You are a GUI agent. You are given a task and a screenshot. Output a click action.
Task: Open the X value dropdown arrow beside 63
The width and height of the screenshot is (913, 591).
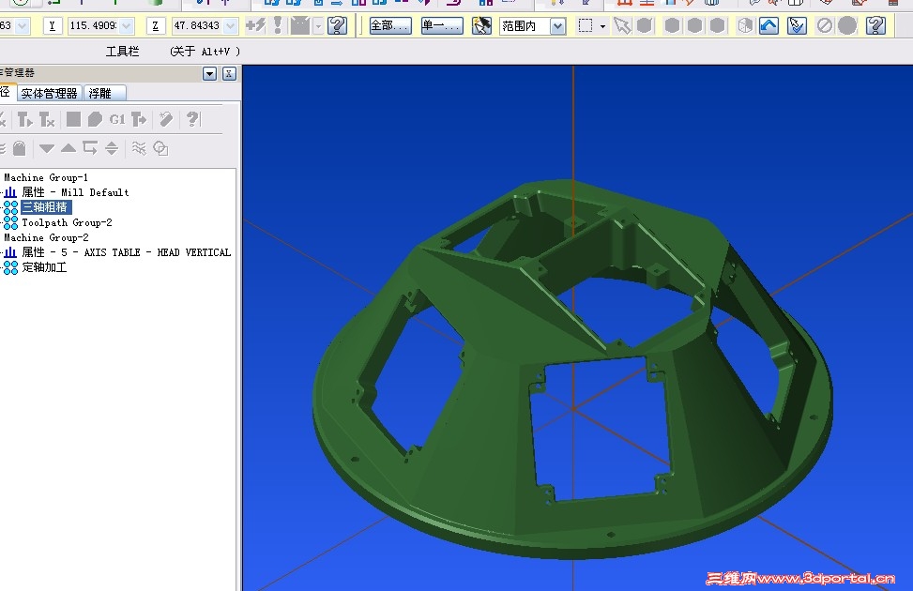(x=23, y=26)
